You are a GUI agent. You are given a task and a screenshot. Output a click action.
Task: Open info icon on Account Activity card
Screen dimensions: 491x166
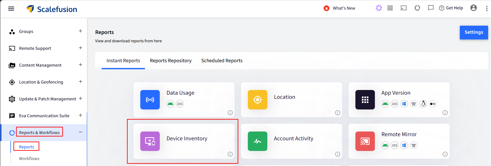[338, 154]
